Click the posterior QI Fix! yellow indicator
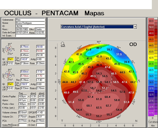Image resolution: width=158 pixels, height=128 pixels. point(10,84)
